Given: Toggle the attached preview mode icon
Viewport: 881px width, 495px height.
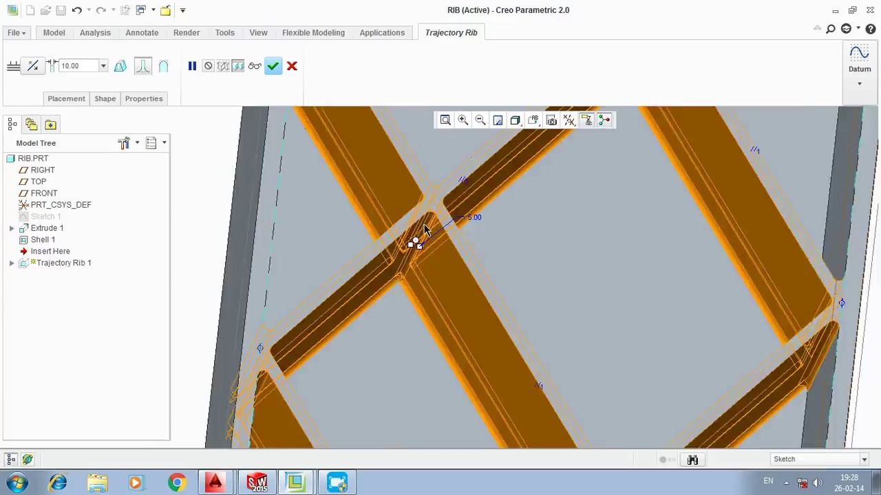Looking at the screenshot, I should pos(238,66).
